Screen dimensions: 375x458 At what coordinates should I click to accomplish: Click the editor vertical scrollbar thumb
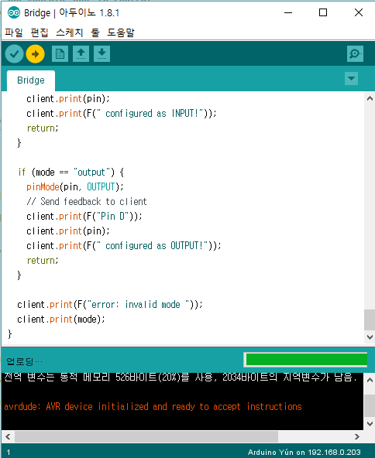click(x=370, y=320)
